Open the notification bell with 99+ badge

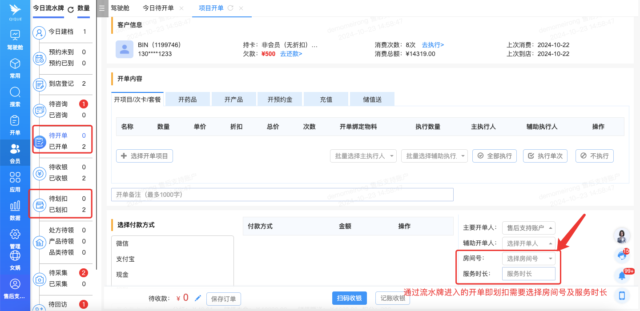[x=622, y=275]
